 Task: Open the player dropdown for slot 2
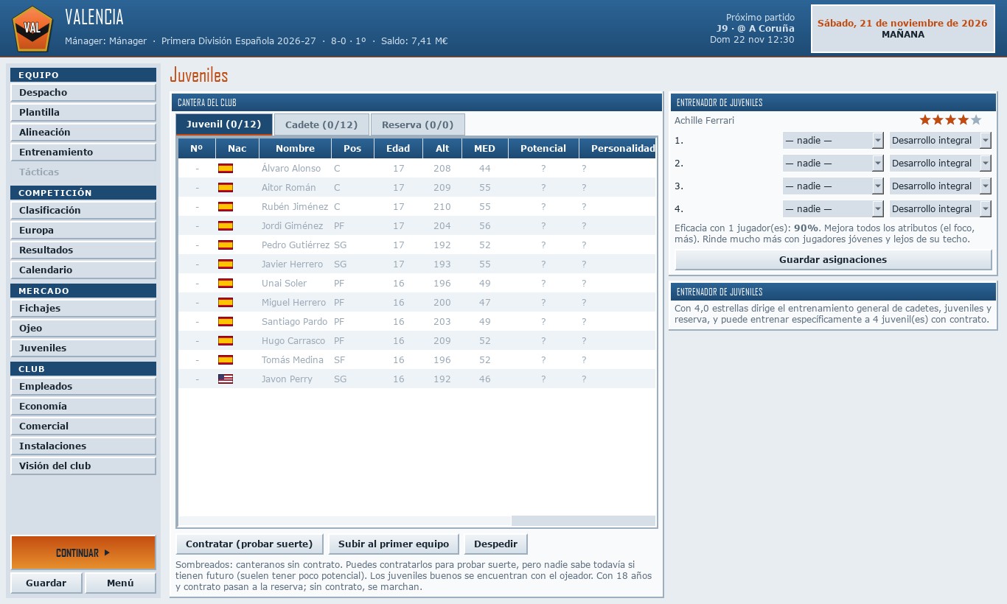[x=832, y=164]
